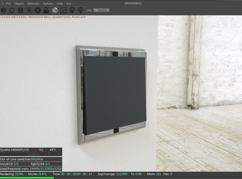Click the Check/MeshGen/Nodes status line
242x179 pixels.
pyautogui.click(x=43, y=17)
